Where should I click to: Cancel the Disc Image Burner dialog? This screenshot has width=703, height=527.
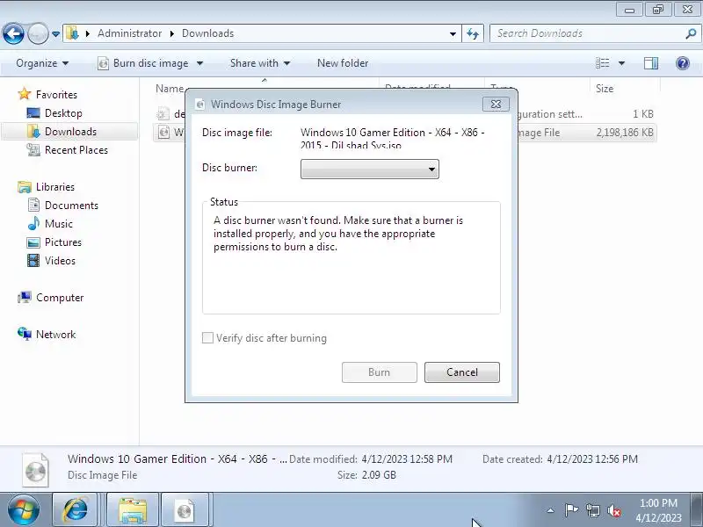(x=462, y=372)
